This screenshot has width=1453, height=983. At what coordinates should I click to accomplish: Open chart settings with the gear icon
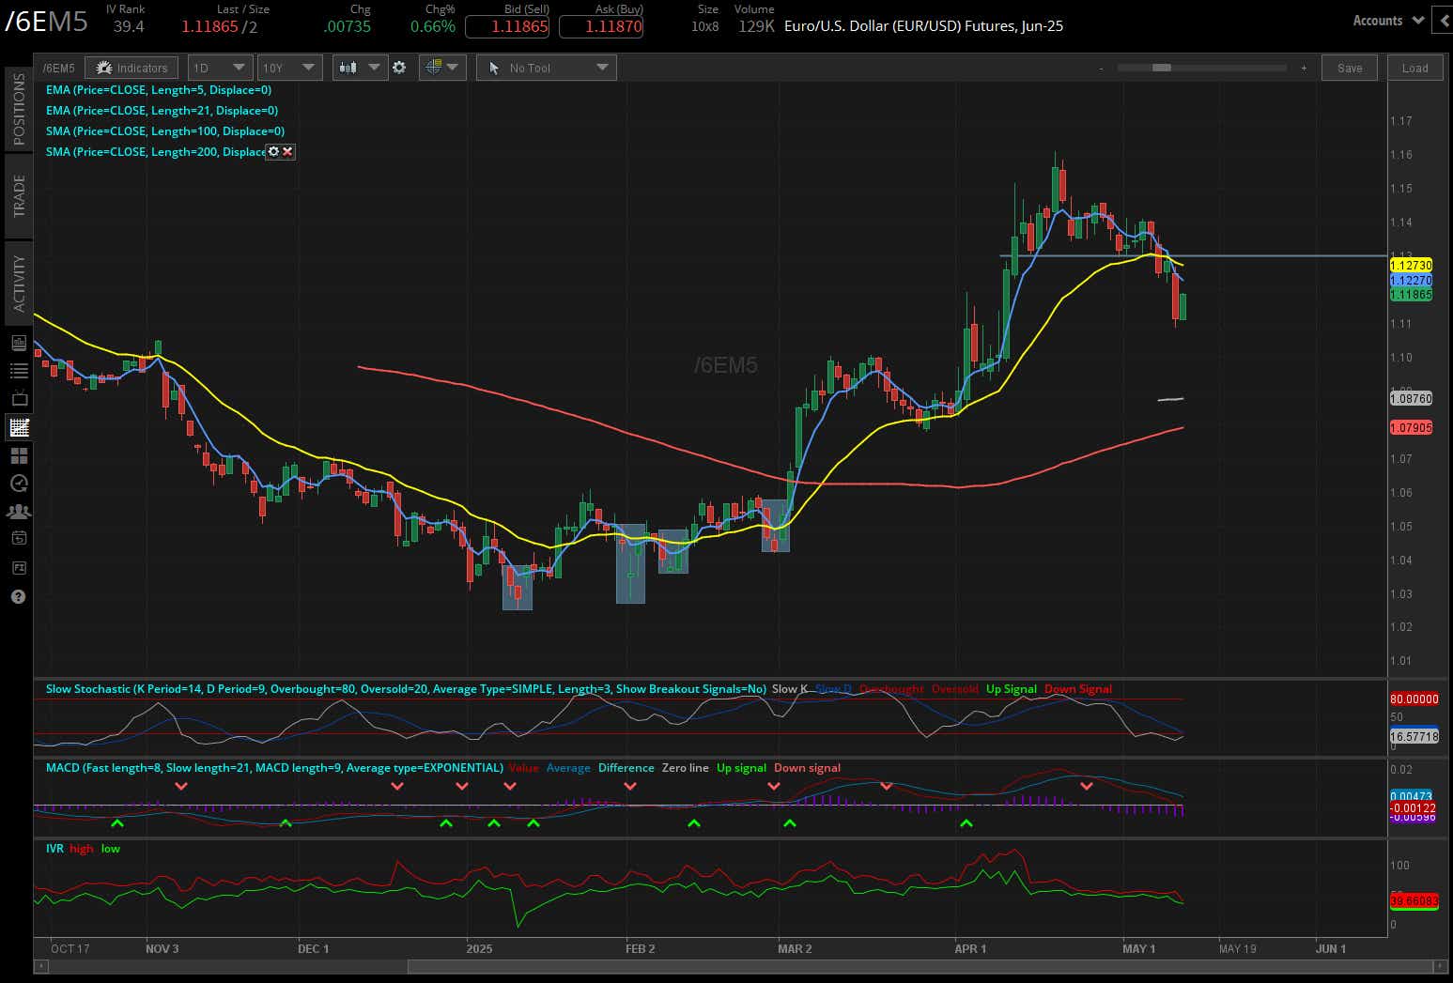(x=400, y=67)
